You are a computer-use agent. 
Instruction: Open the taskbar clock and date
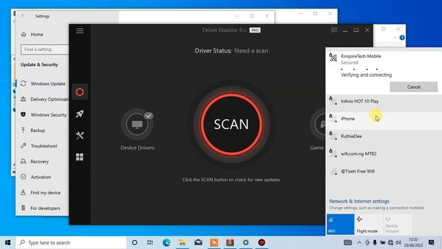(x=413, y=243)
